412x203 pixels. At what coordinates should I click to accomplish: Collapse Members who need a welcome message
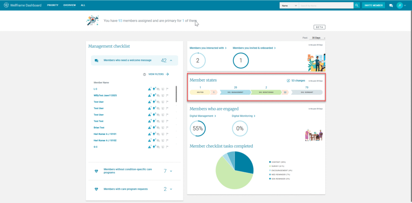coord(171,61)
